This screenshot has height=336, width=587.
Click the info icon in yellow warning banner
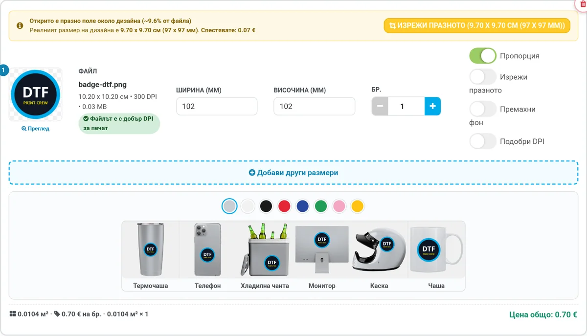tap(20, 25)
